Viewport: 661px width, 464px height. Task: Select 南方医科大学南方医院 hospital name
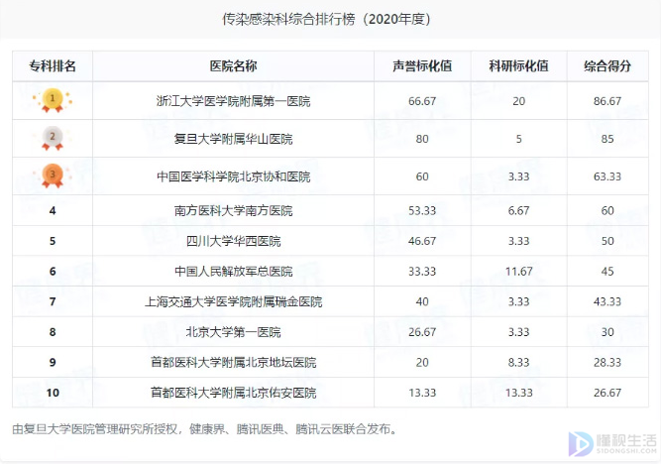(x=233, y=210)
